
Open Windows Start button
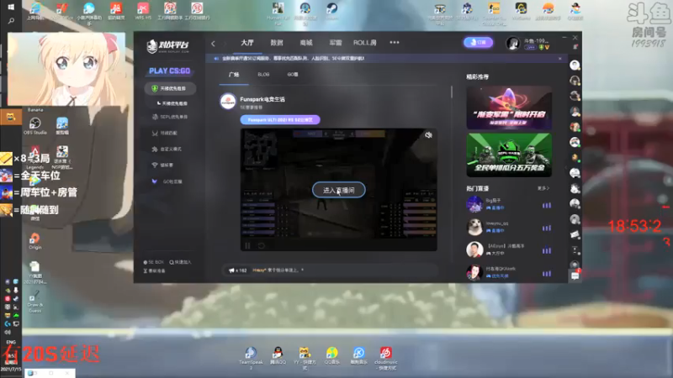pyautogui.click(x=11, y=7)
